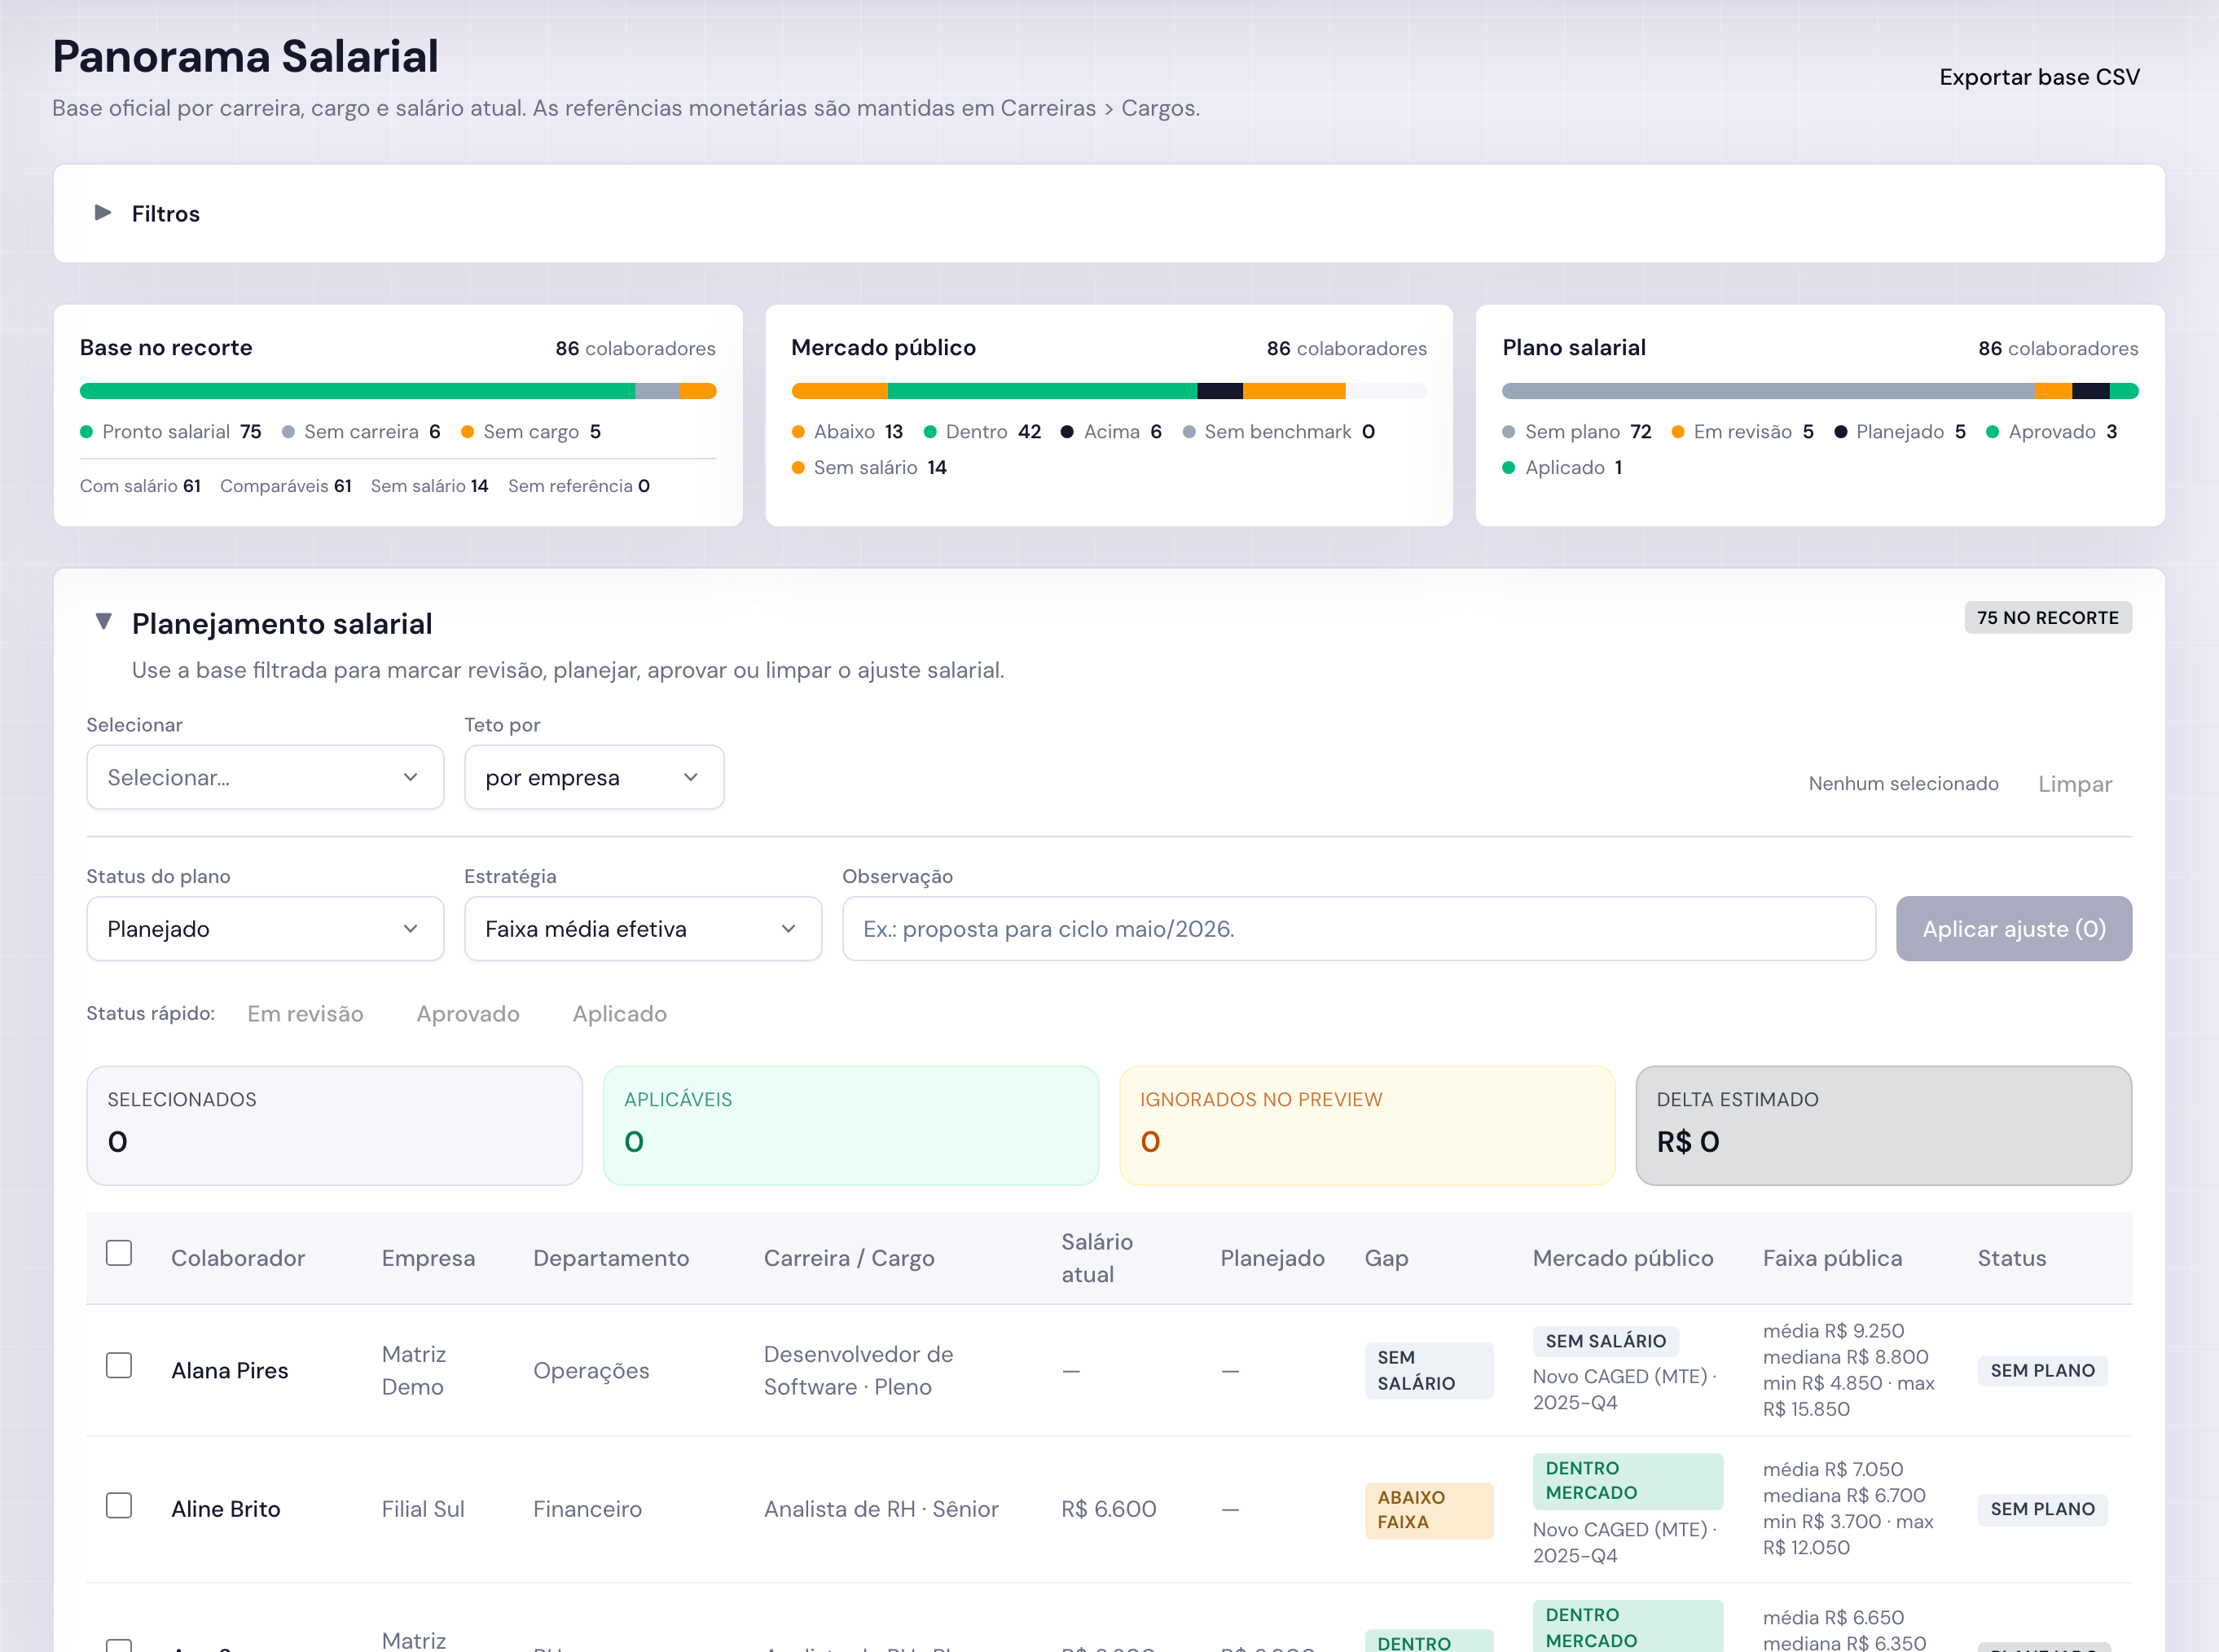Click the Carreira / Cargo column header
The image size is (2219, 1652).
(849, 1258)
